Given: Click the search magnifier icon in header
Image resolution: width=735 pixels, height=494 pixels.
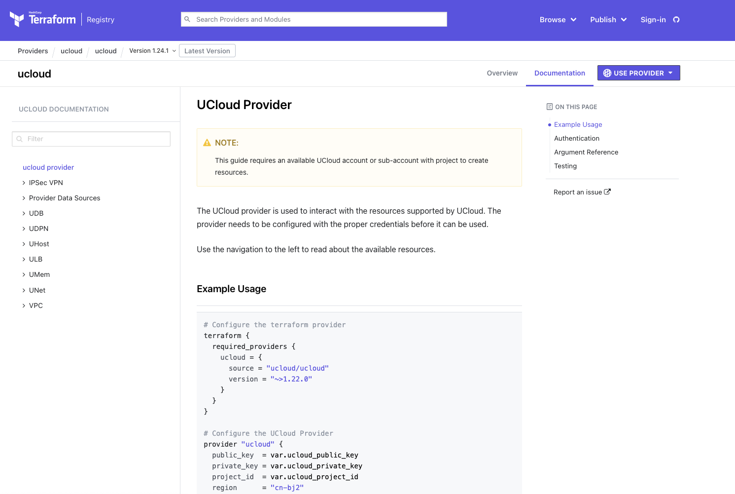Looking at the screenshot, I should 187,19.
